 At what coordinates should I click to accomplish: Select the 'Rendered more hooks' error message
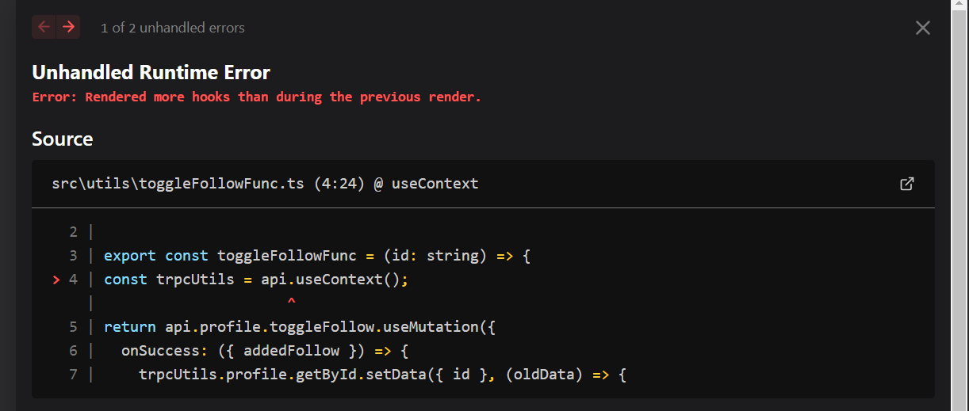pos(256,97)
